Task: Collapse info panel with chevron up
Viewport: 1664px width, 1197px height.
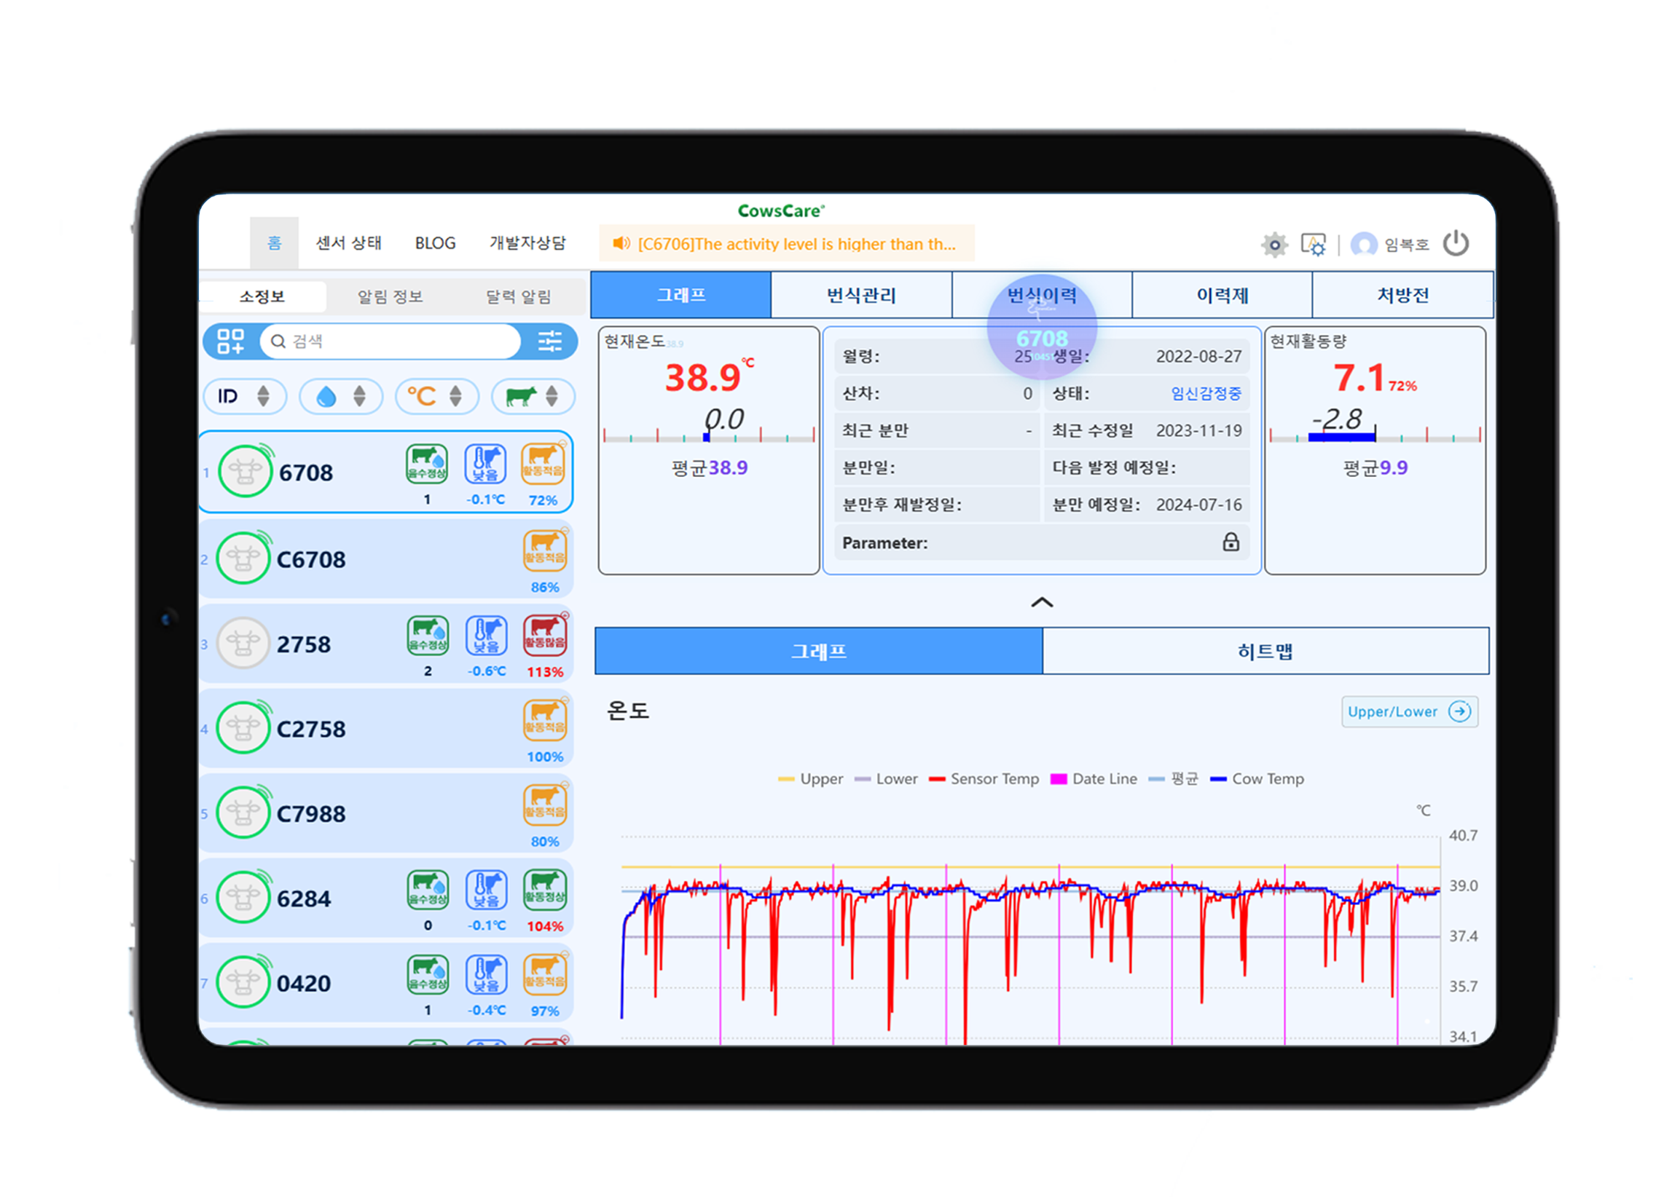Action: point(1042,602)
